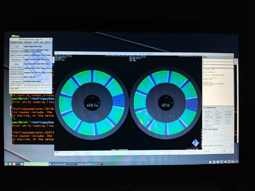Enable the ISO MFM track analysis format
Image resolution: width=255 pixels, height=191 pixels.
point(208,112)
